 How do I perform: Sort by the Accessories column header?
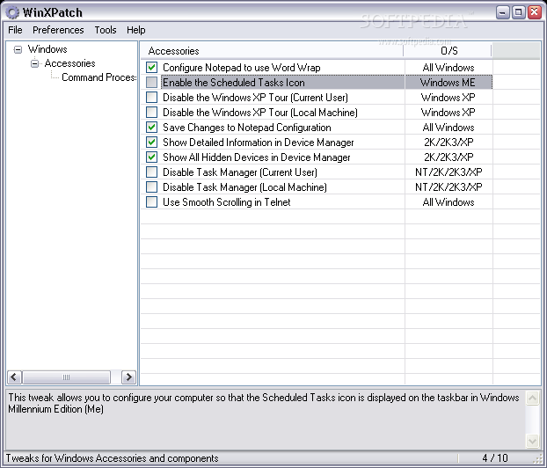[272, 51]
